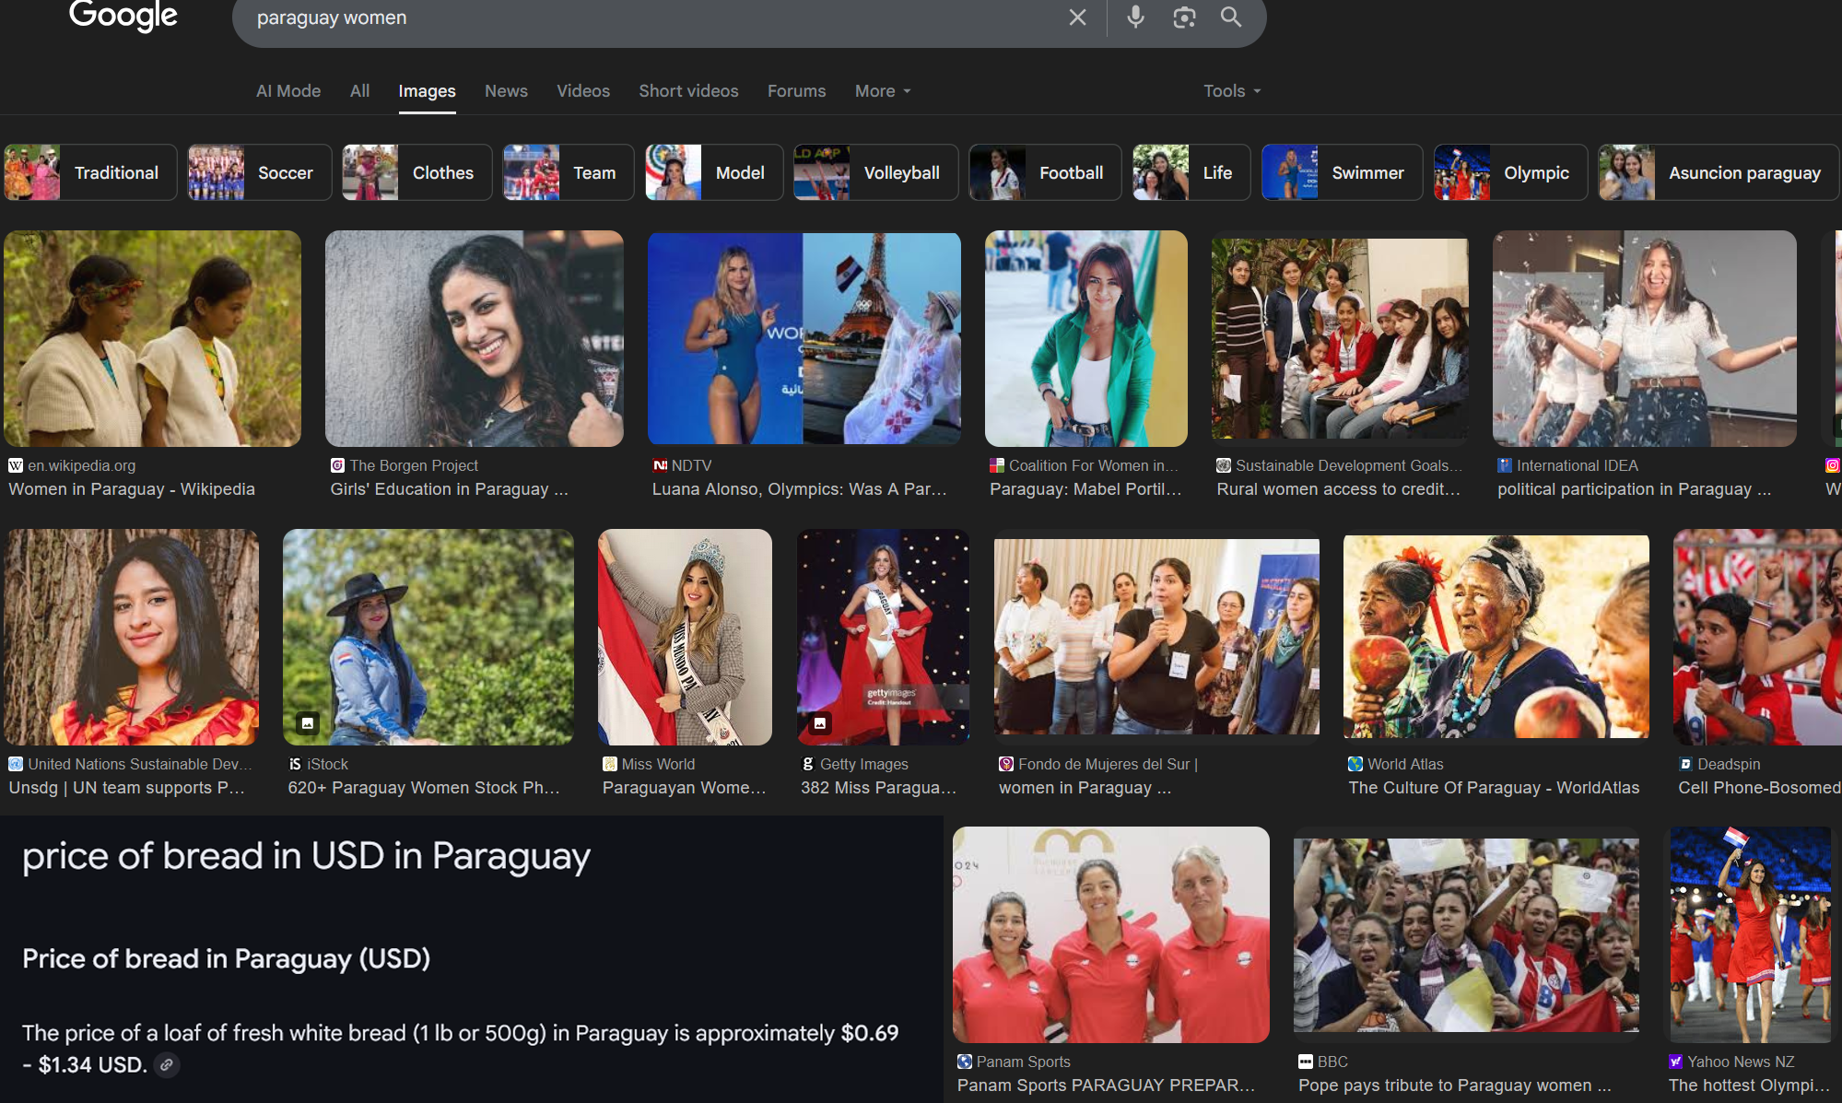Select the Asuncion paraguay filter chip
The image size is (1842, 1103).
point(1719,172)
